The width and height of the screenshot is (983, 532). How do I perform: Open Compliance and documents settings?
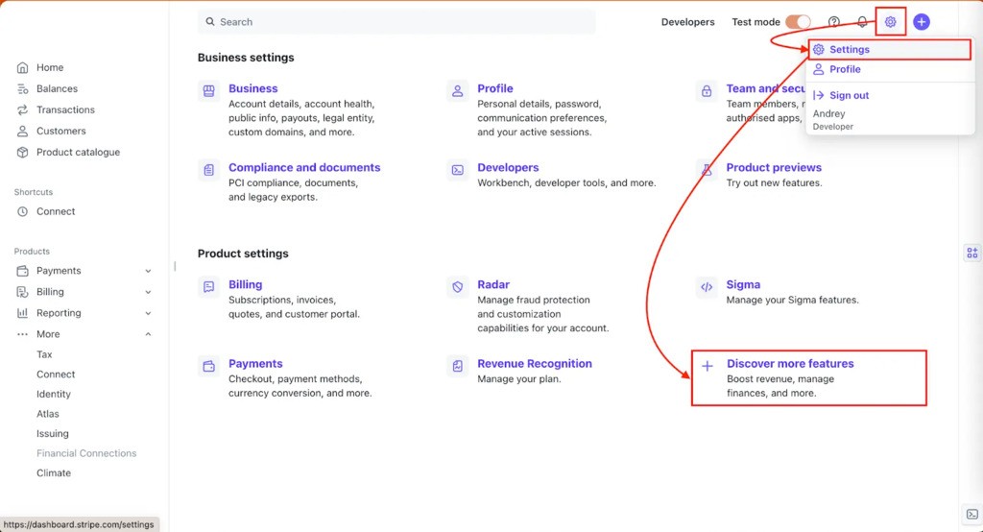(304, 167)
